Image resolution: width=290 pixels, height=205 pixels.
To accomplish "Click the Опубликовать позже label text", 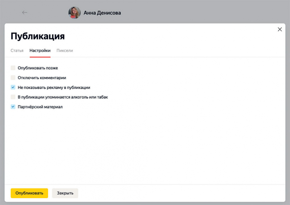I will coord(38,68).
